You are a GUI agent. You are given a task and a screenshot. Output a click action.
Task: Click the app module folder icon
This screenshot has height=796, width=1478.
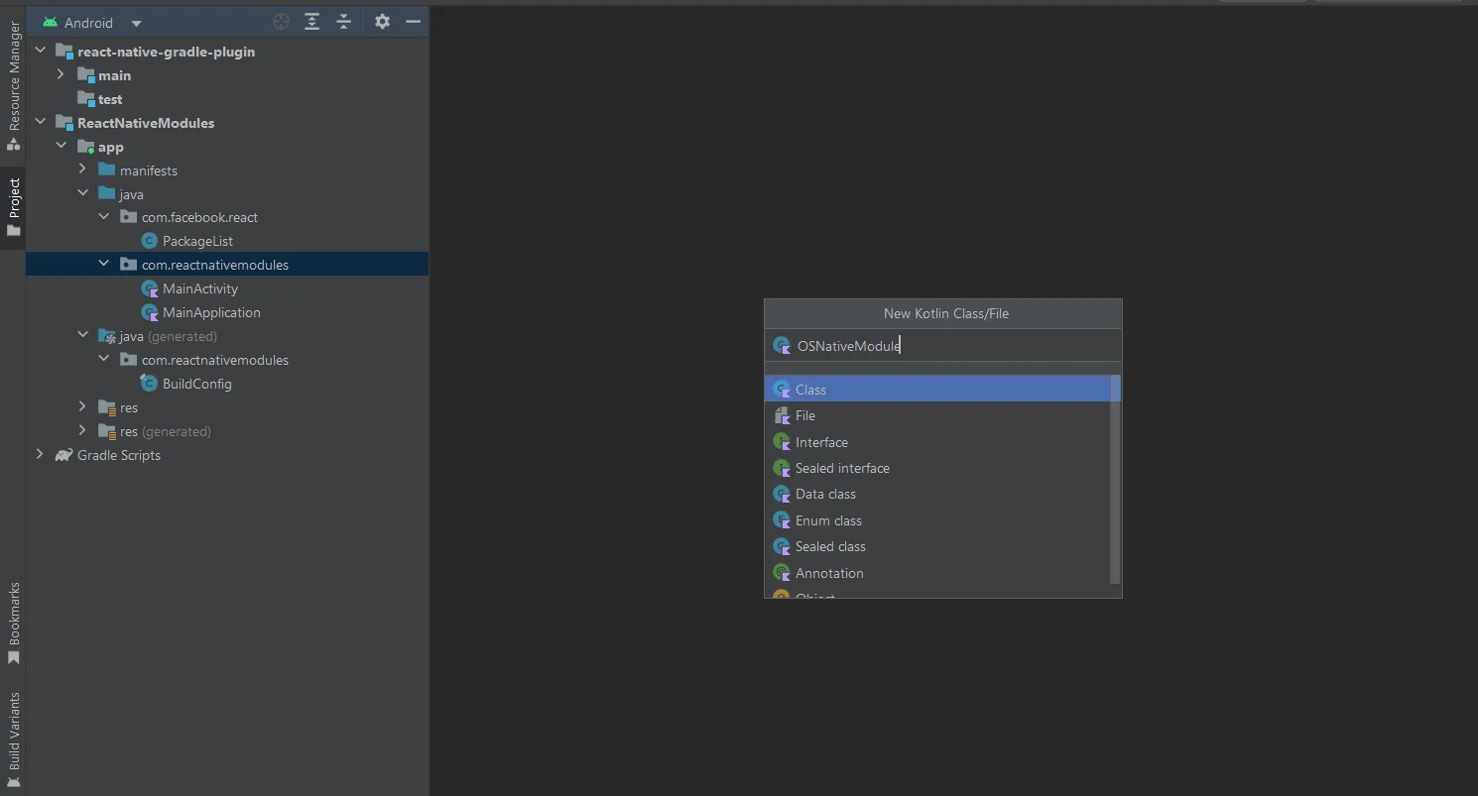tap(86, 147)
